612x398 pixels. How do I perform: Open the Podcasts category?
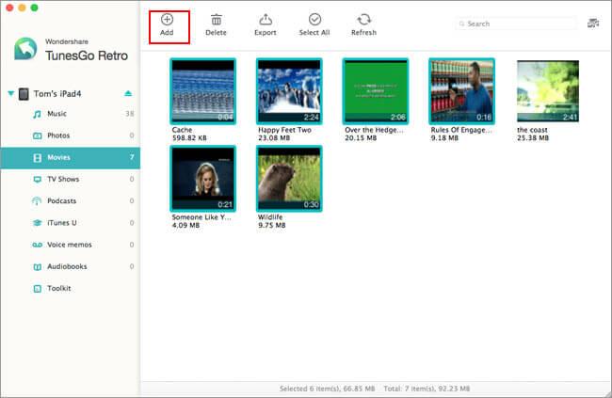tap(71, 201)
